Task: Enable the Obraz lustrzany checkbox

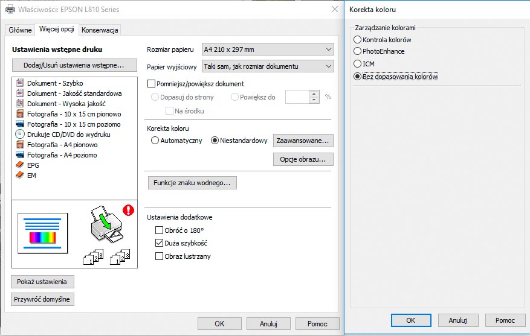Action: 159,256
